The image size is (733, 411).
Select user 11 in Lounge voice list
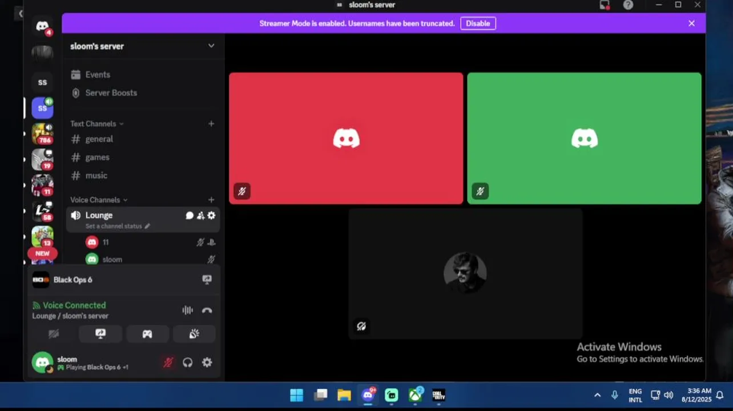(151, 242)
